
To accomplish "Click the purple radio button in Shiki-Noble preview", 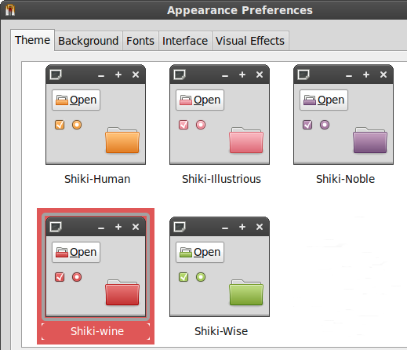I will (x=325, y=125).
